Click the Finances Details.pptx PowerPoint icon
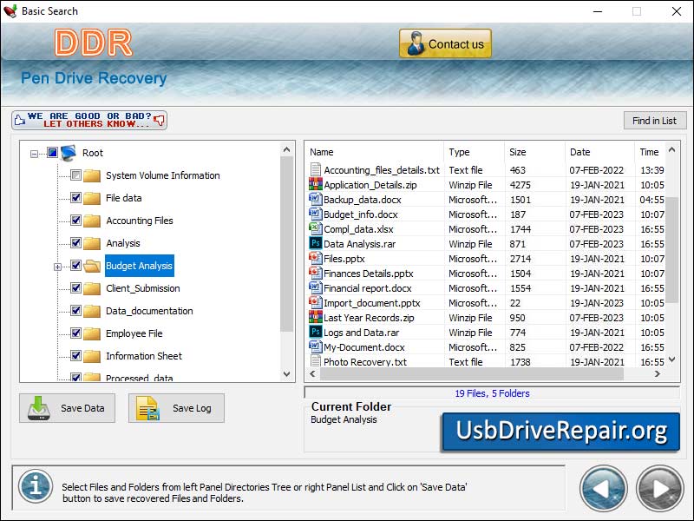The image size is (694, 521). point(315,273)
